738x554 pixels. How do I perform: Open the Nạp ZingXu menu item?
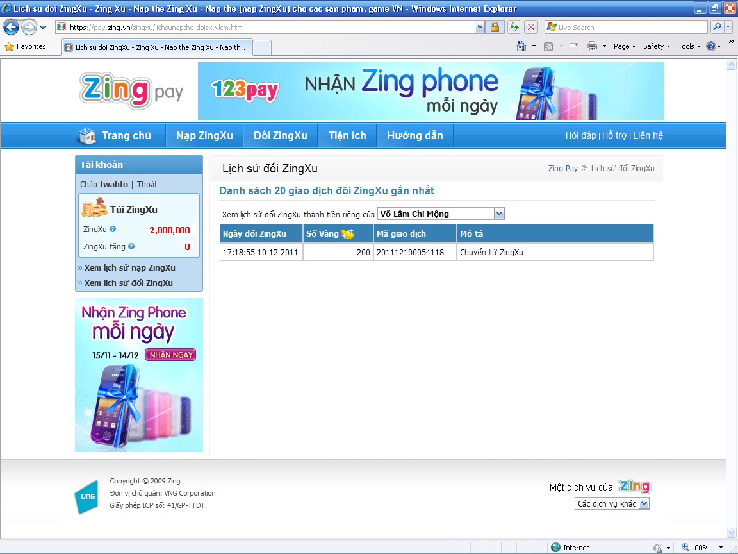204,136
